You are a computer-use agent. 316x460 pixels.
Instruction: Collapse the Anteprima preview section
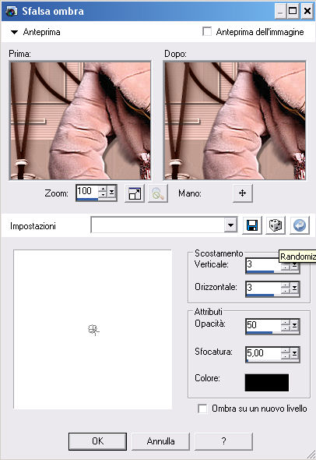click(14, 32)
